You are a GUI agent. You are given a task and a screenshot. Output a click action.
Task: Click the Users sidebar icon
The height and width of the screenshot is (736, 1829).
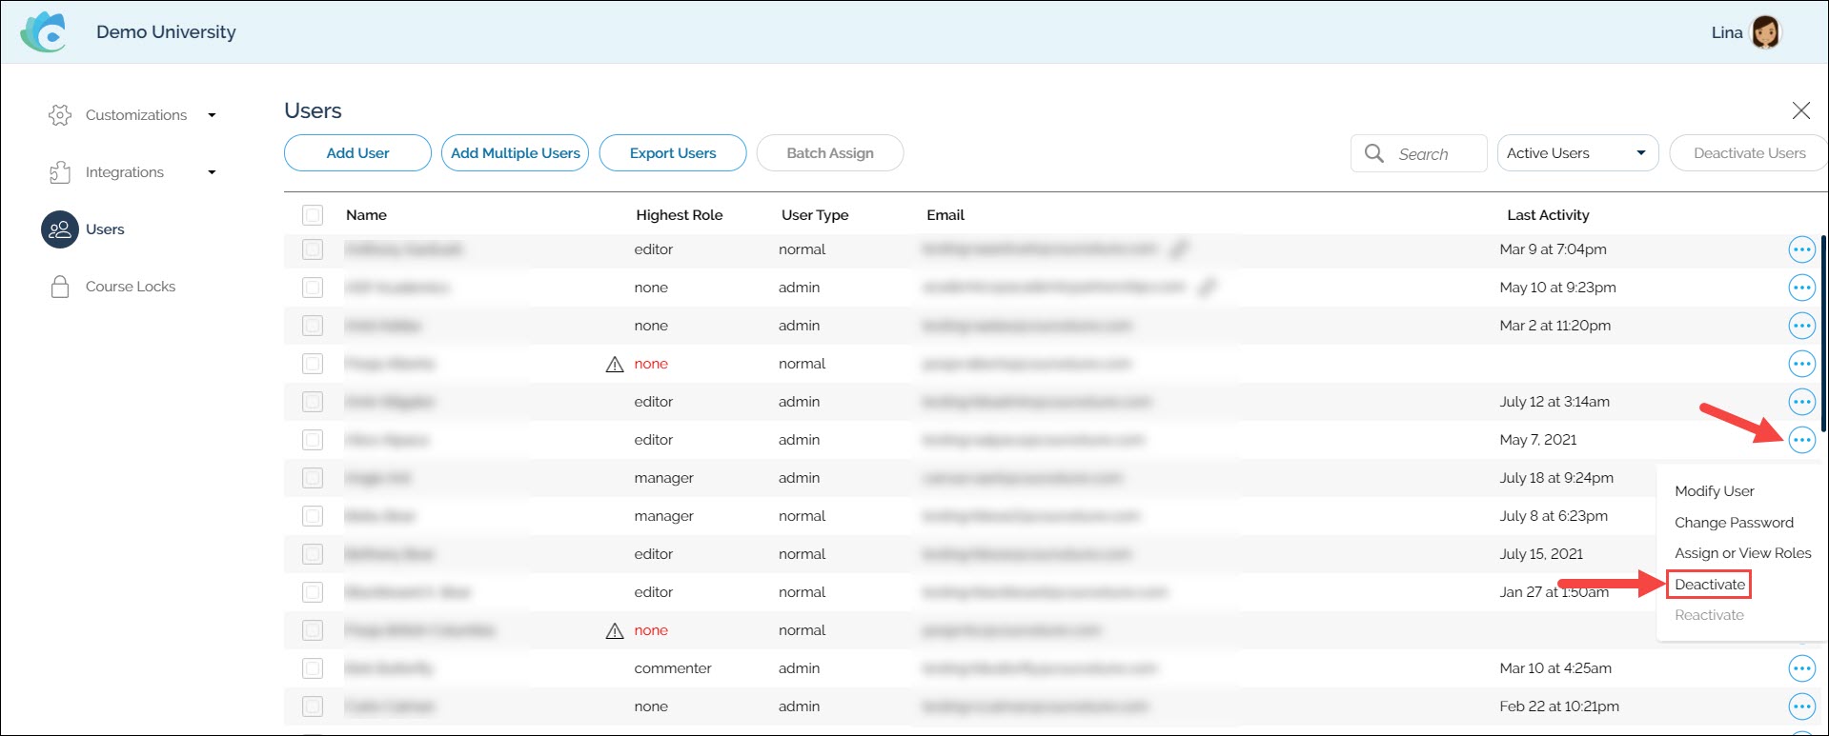coord(60,229)
